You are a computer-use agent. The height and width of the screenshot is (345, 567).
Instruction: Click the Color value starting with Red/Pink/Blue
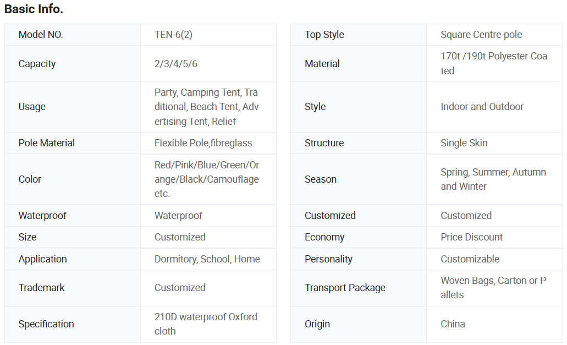point(207,179)
